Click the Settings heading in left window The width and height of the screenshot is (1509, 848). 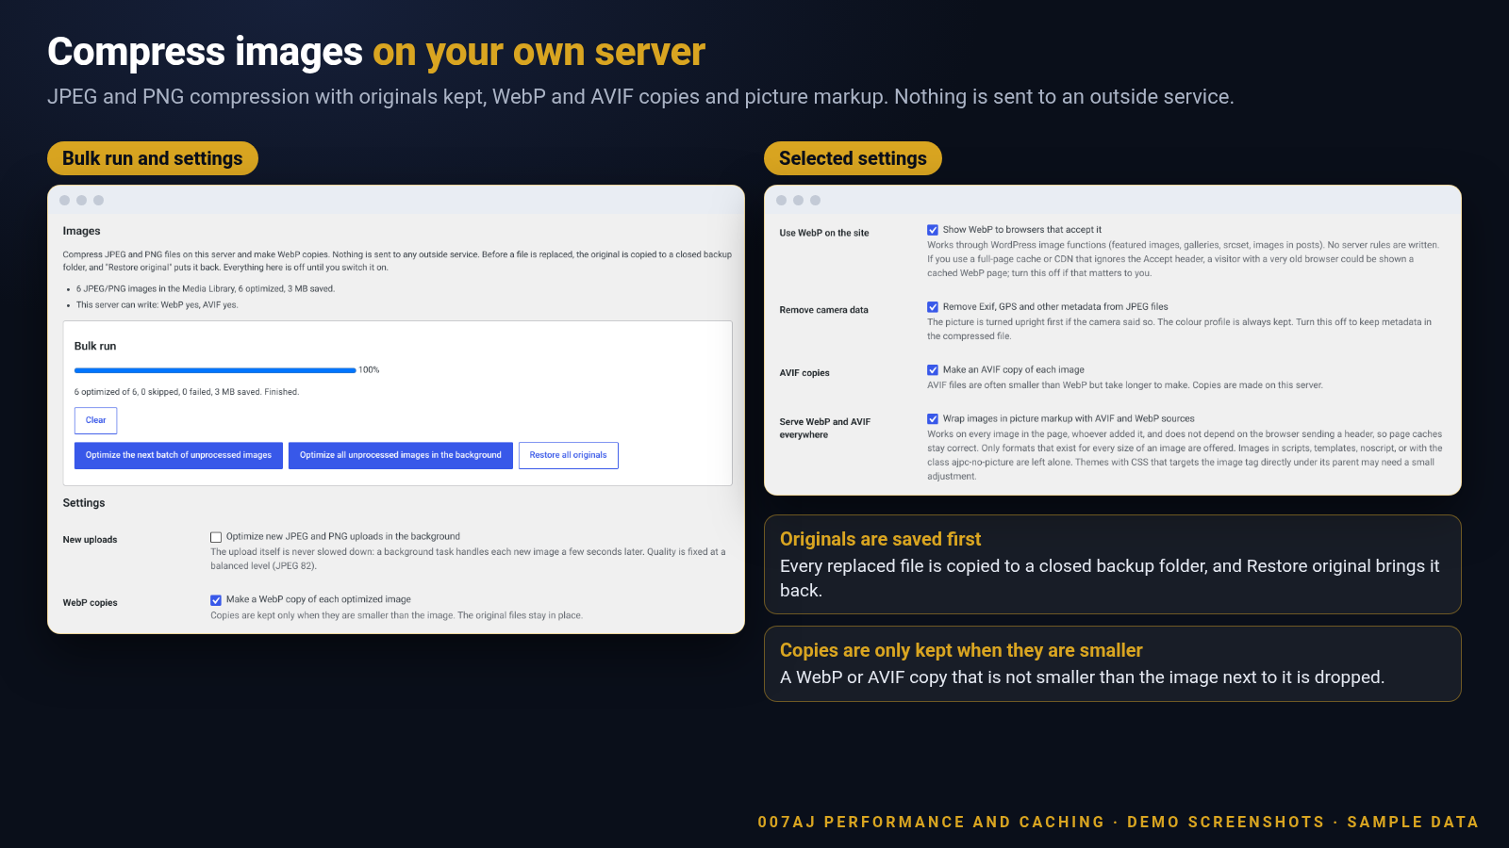84,503
